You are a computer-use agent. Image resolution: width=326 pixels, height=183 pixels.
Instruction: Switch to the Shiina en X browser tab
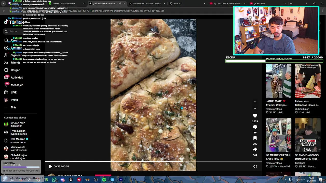click(147, 4)
